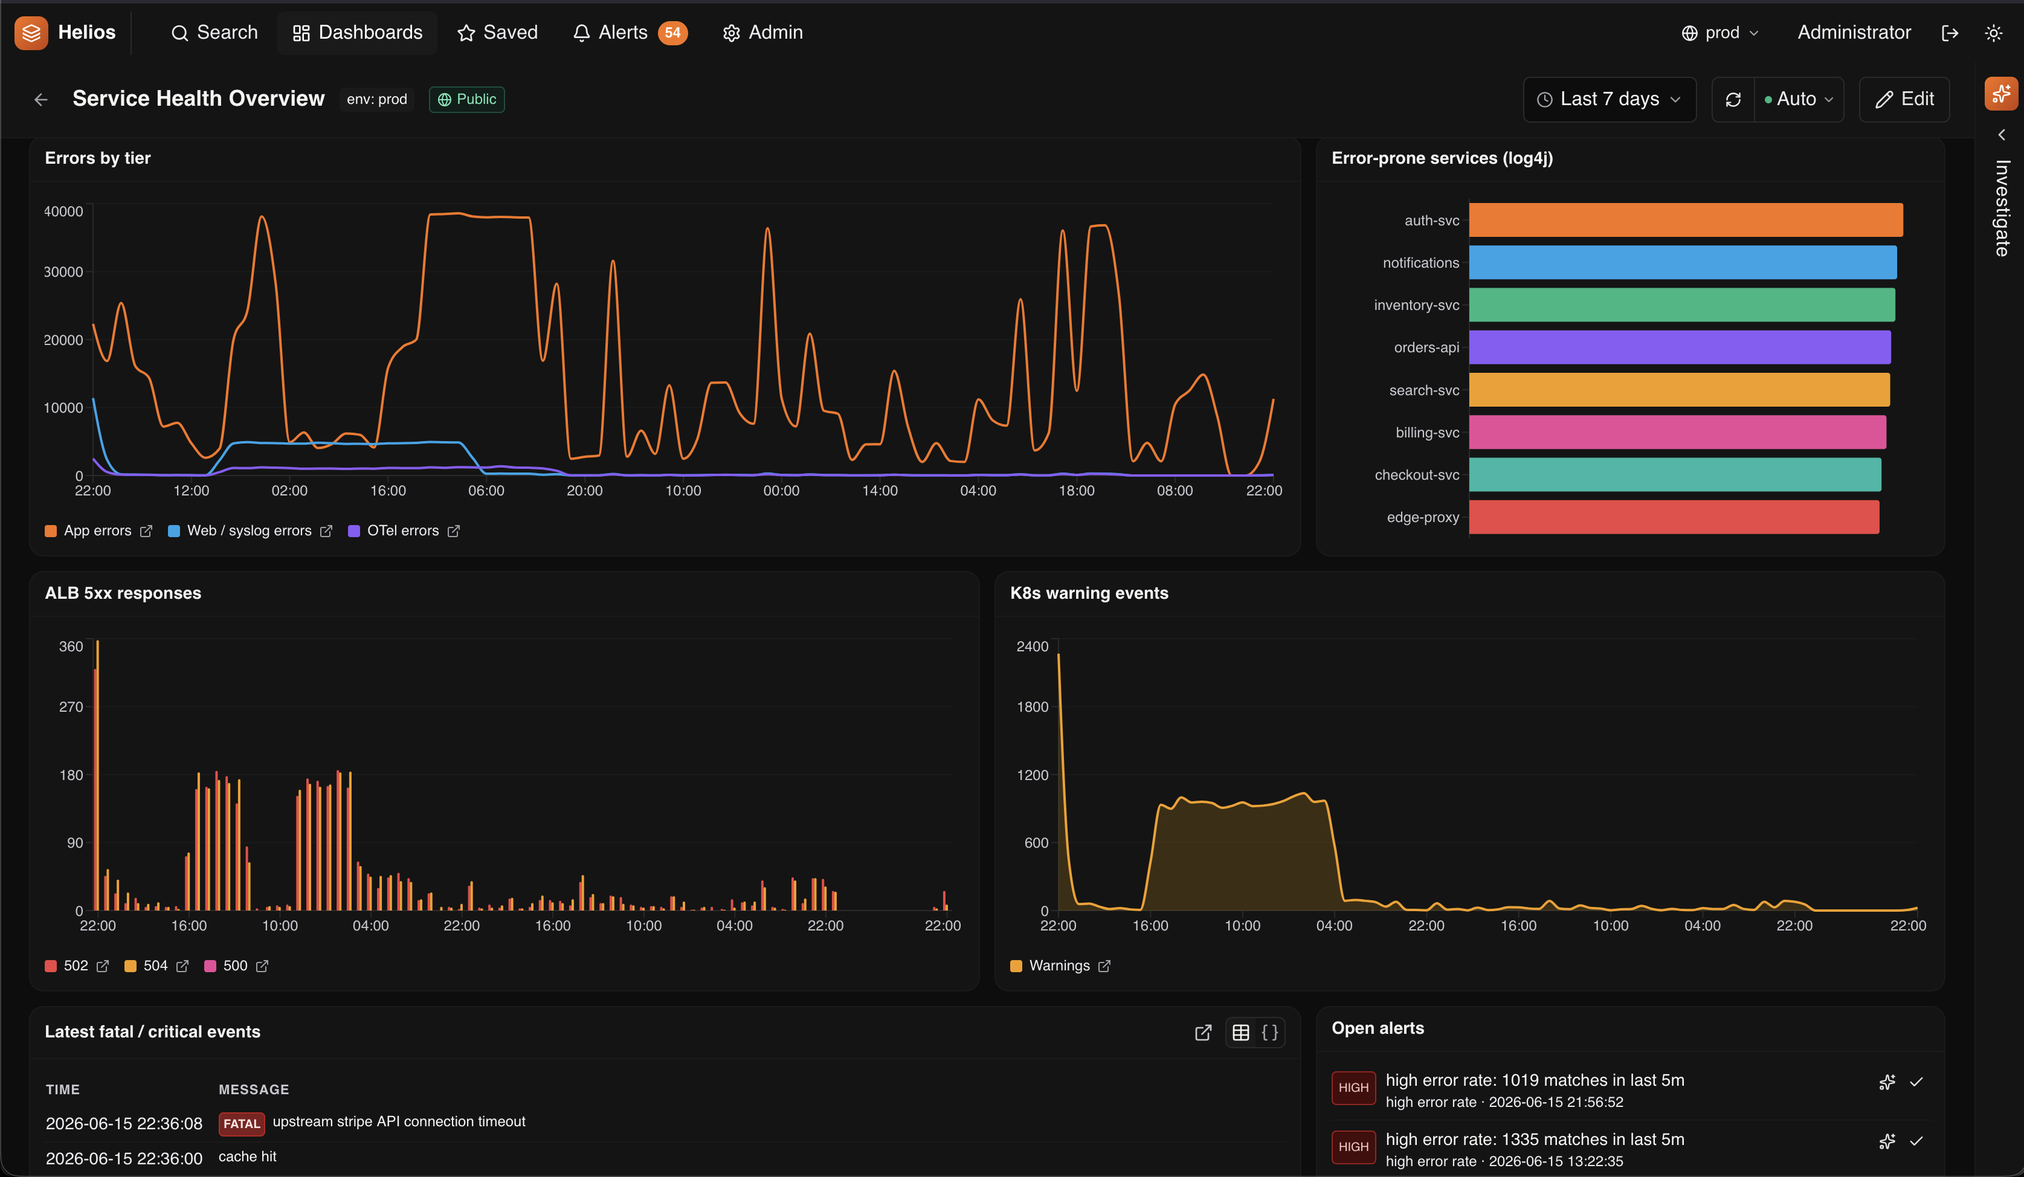Image resolution: width=2024 pixels, height=1177 pixels.
Task: Open 504 series external link icon
Action: 182,966
